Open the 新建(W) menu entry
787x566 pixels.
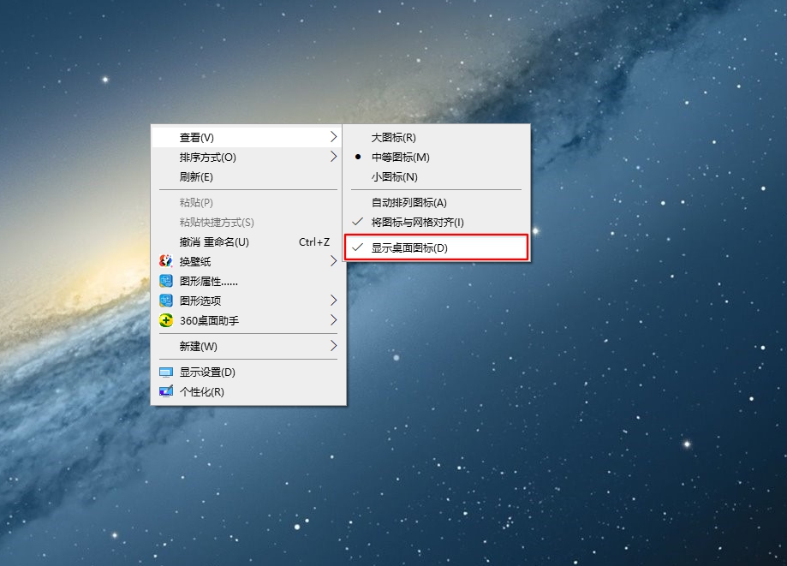247,346
